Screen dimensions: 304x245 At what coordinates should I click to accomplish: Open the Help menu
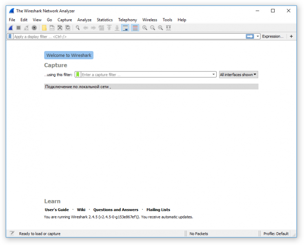[182, 20]
